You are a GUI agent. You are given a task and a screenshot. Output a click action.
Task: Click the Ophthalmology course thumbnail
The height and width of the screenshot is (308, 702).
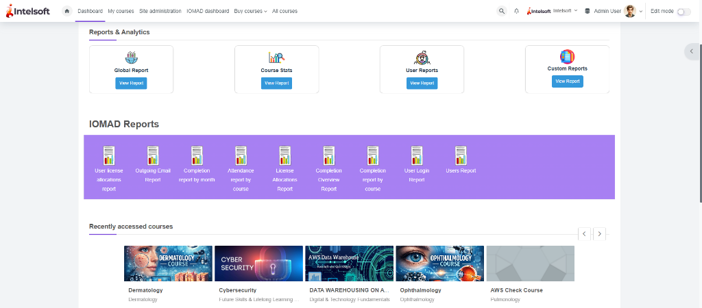[x=439, y=264]
